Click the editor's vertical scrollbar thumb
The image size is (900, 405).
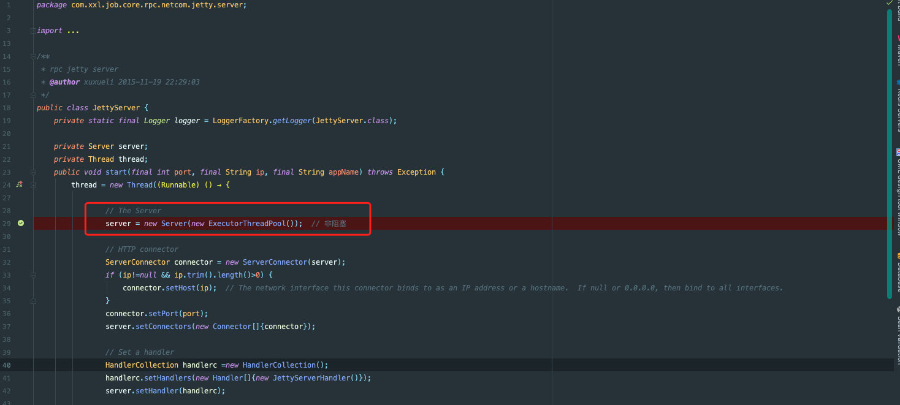pyautogui.click(x=889, y=153)
